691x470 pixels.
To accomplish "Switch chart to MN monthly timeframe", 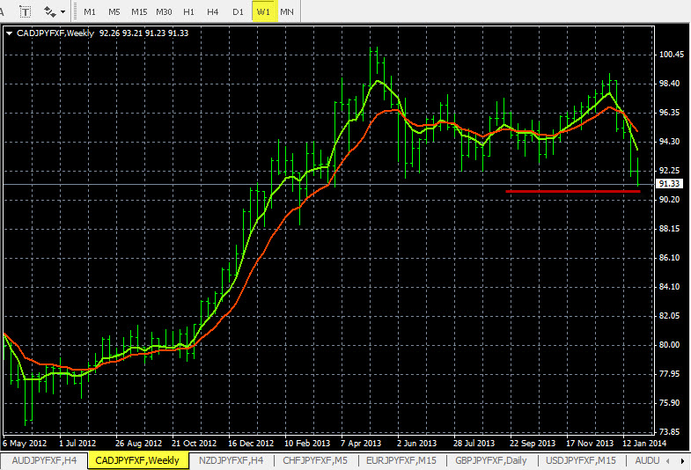I will pos(287,12).
